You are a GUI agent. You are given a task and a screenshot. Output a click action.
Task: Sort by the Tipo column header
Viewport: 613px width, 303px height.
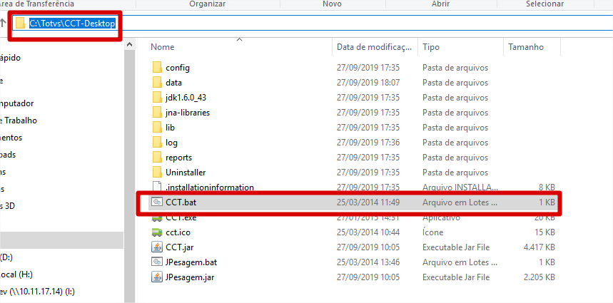(x=431, y=47)
